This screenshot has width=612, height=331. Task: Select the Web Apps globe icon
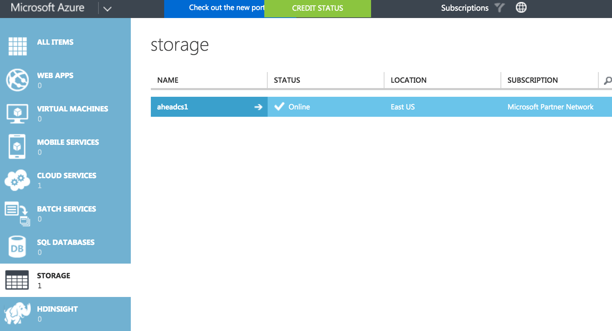(17, 80)
